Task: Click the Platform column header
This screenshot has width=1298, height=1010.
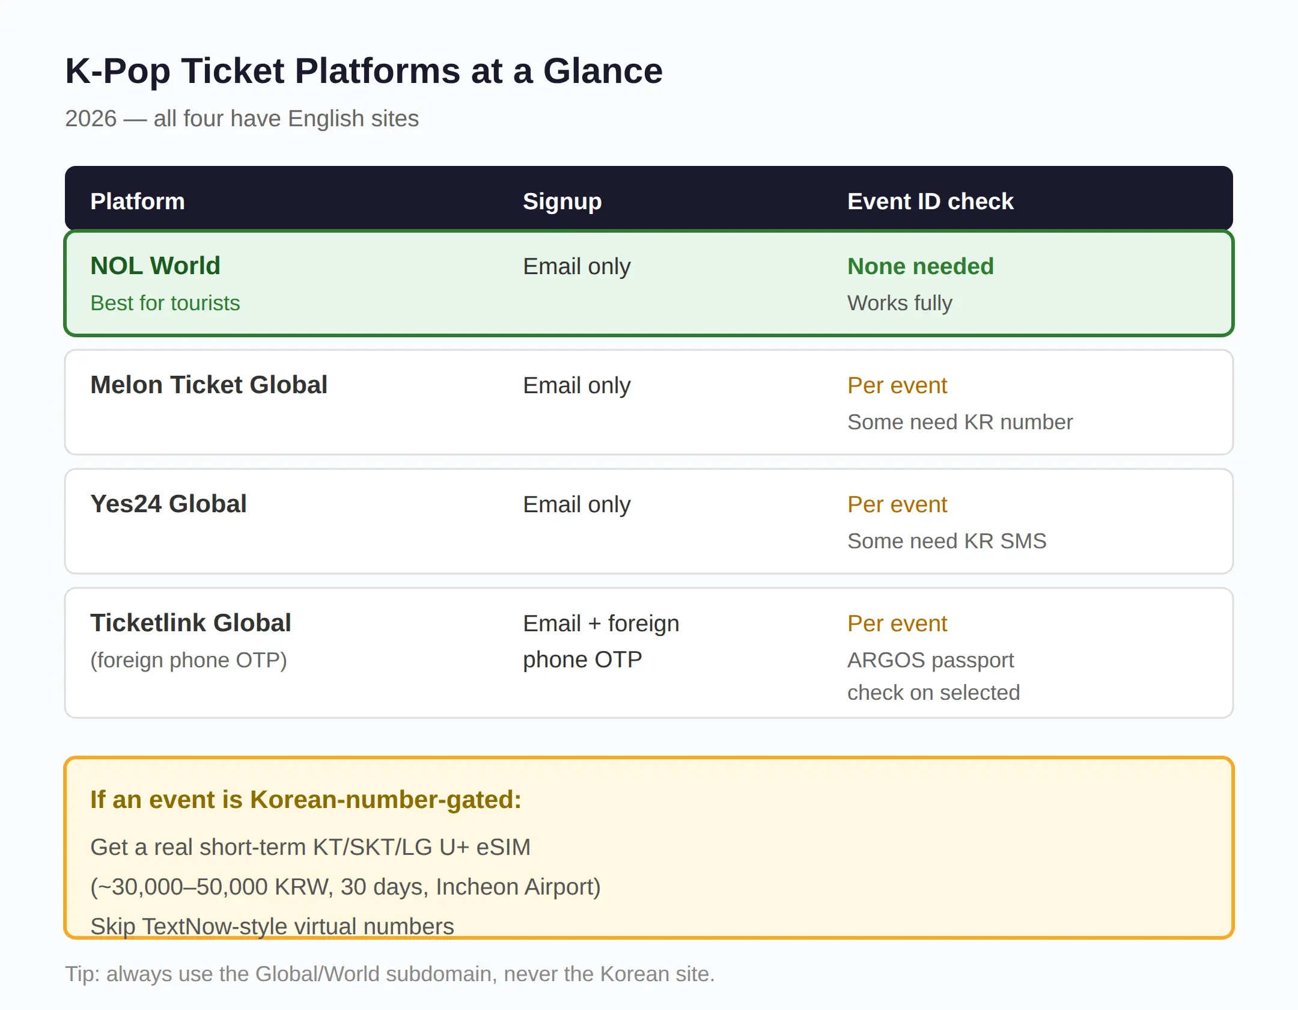Action: tap(138, 201)
